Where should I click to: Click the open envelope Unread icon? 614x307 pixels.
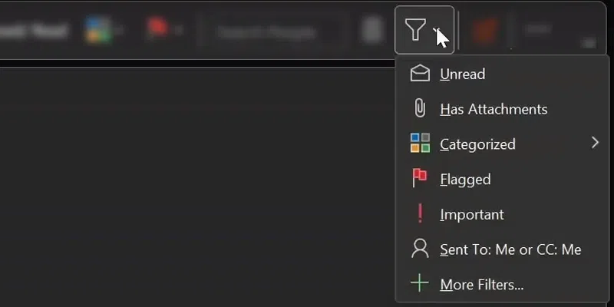point(420,74)
